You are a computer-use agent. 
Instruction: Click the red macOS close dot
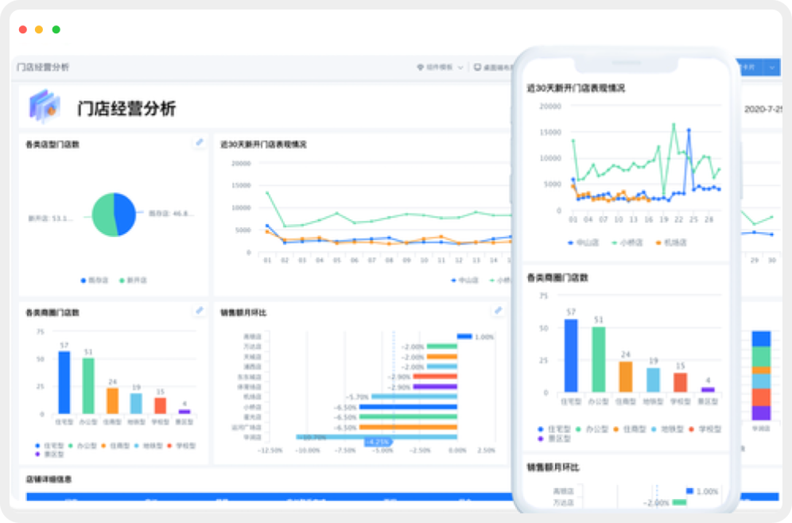pyautogui.click(x=22, y=29)
